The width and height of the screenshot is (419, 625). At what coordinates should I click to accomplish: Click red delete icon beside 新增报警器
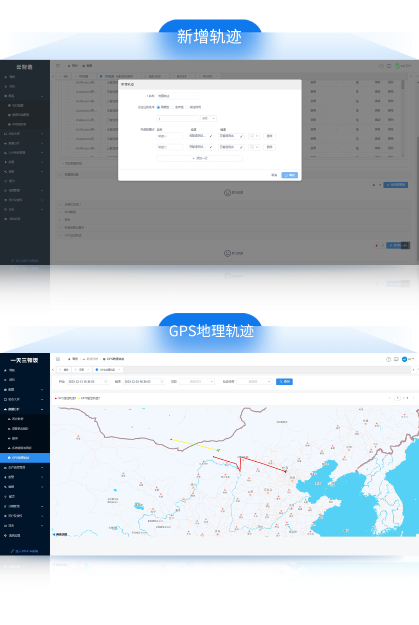coord(374,185)
